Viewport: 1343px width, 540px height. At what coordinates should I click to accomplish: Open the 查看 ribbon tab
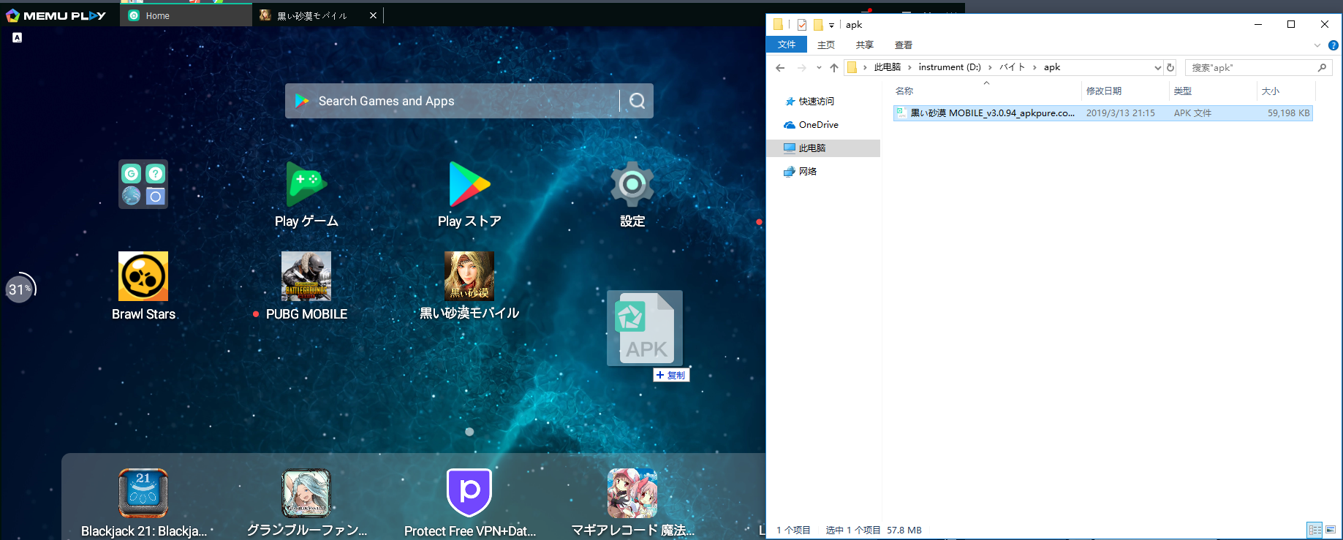tap(903, 45)
